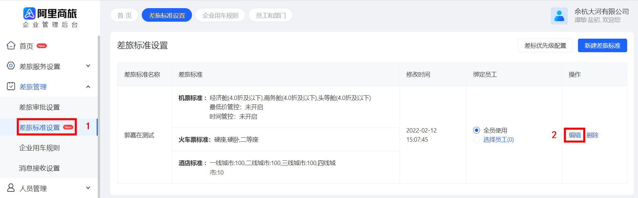Viewport: 638px width, 198px height.
Task: Click the 差旅服务设置 hexagon icon
Action: click(11, 66)
